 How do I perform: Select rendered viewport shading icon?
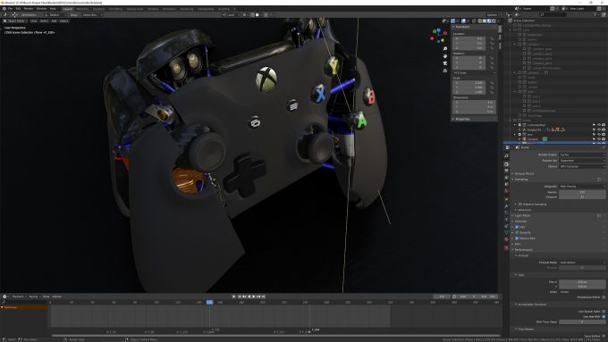pyautogui.click(x=494, y=21)
